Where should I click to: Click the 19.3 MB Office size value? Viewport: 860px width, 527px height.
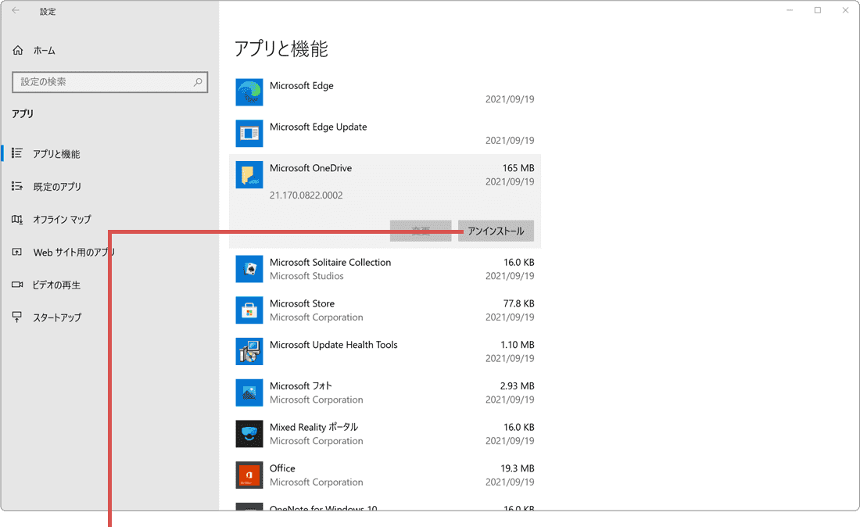pyautogui.click(x=518, y=468)
